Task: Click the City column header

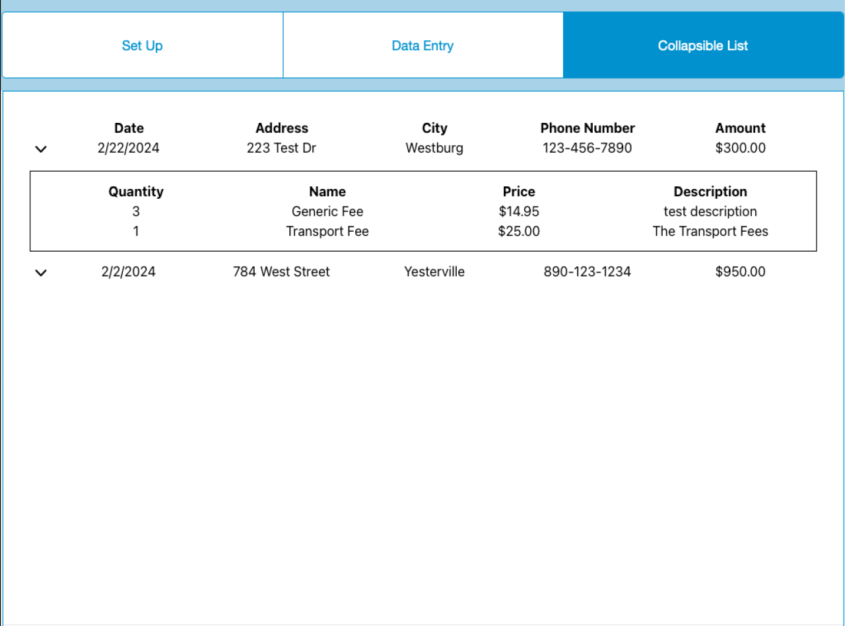Action: tap(434, 128)
